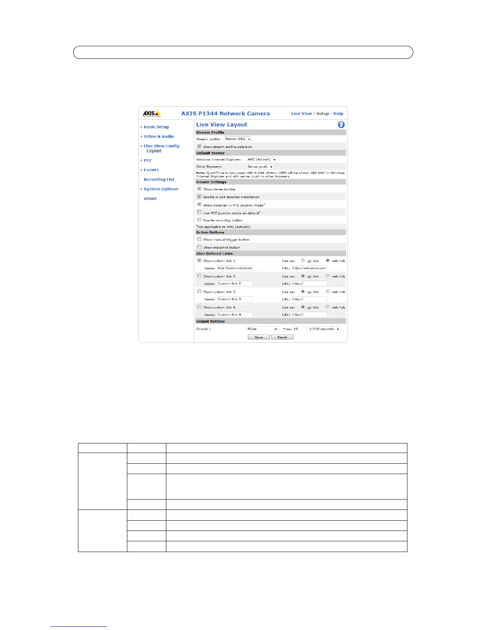Uncheck Show stream profile selection
487x630 pixels.
coord(199,146)
